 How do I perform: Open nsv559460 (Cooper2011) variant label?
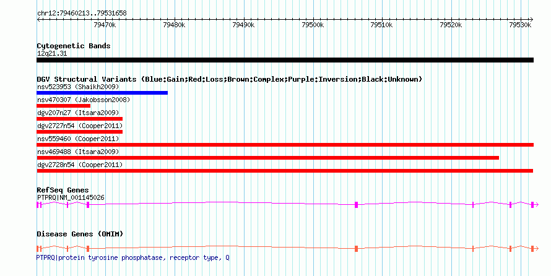point(78,139)
